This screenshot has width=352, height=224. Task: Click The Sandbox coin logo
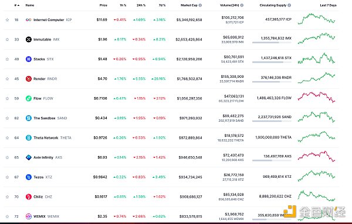(29, 118)
